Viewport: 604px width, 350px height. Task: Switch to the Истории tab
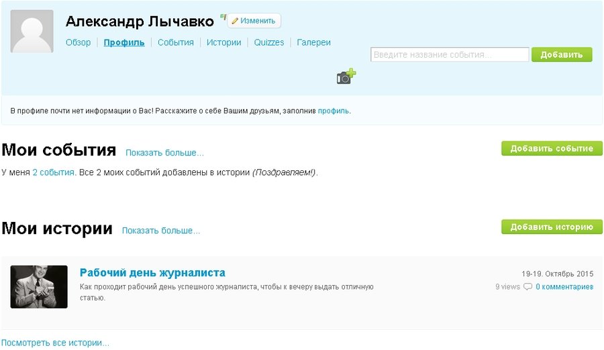pos(223,42)
